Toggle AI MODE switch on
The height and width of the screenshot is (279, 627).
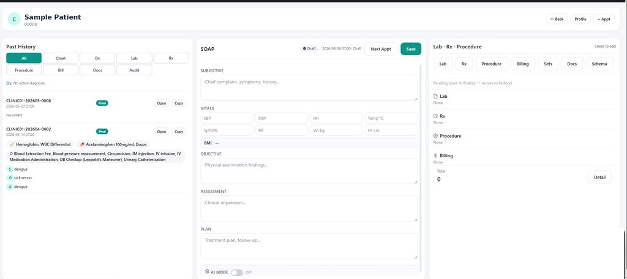pyautogui.click(x=237, y=272)
